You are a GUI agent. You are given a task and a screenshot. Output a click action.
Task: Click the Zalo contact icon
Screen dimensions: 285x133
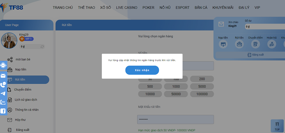(3, 102)
